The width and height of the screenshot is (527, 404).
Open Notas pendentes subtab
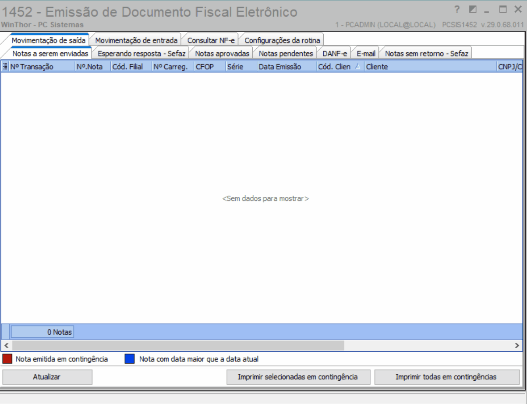pyautogui.click(x=286, y=54)
